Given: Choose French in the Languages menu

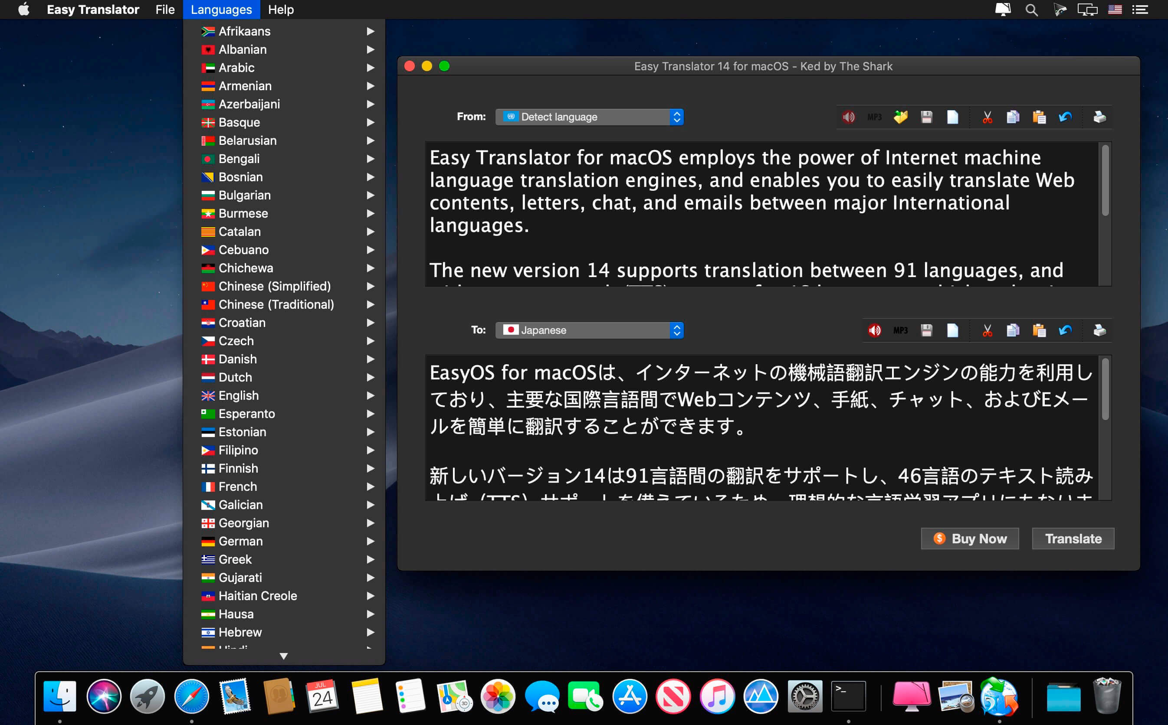Looking at the screenshot, I should coord(284,487).
